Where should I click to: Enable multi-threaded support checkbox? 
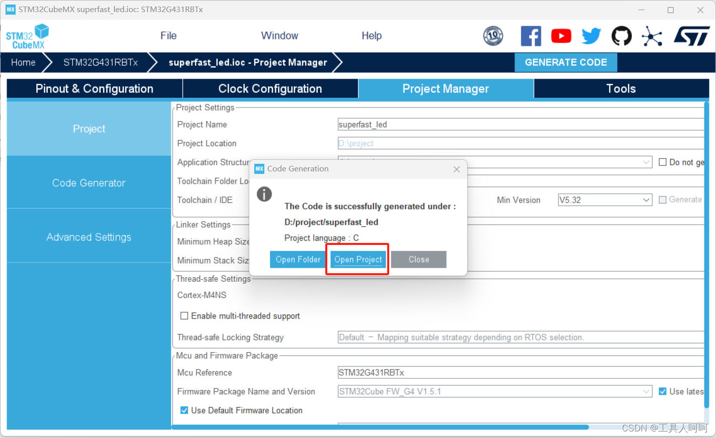click(x=184, y=316)
